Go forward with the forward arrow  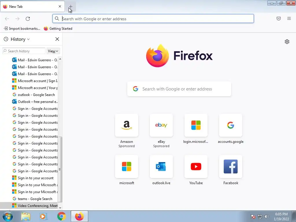click(17, 19)
